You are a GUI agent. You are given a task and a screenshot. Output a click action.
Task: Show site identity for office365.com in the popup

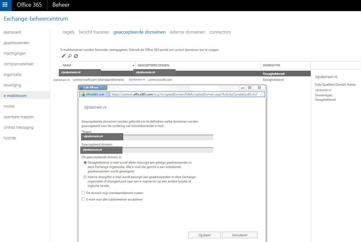[92, 94]
